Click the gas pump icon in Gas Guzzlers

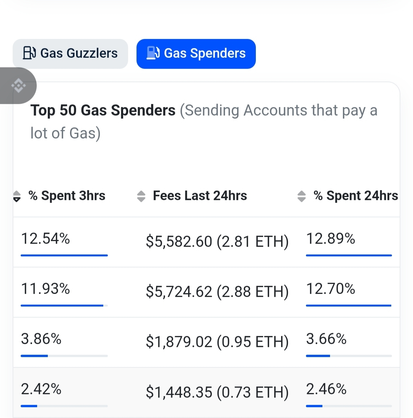[x=29, y=54]
